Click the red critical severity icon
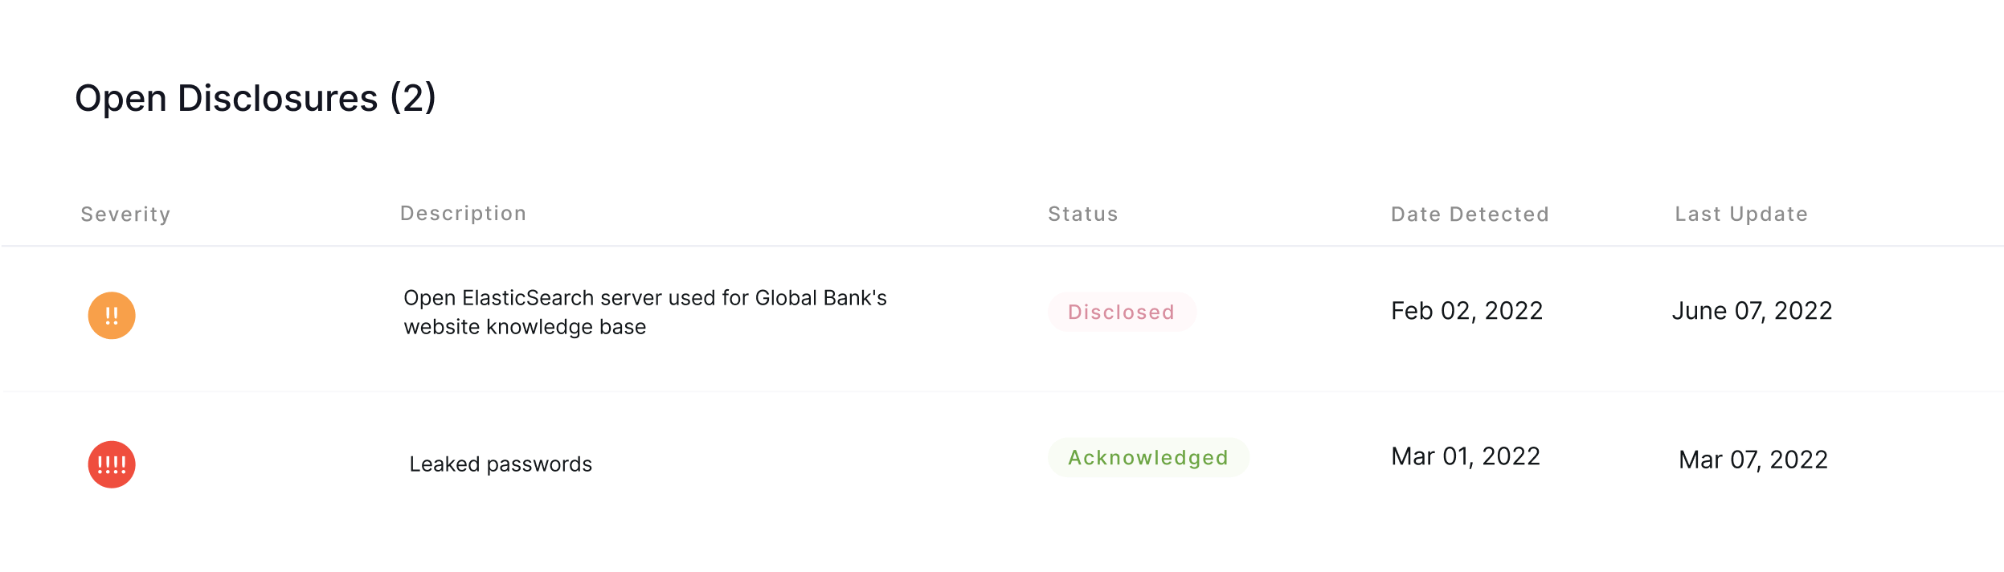The width and height of the screenshot is (2004, 572). [x=112, y=464]
